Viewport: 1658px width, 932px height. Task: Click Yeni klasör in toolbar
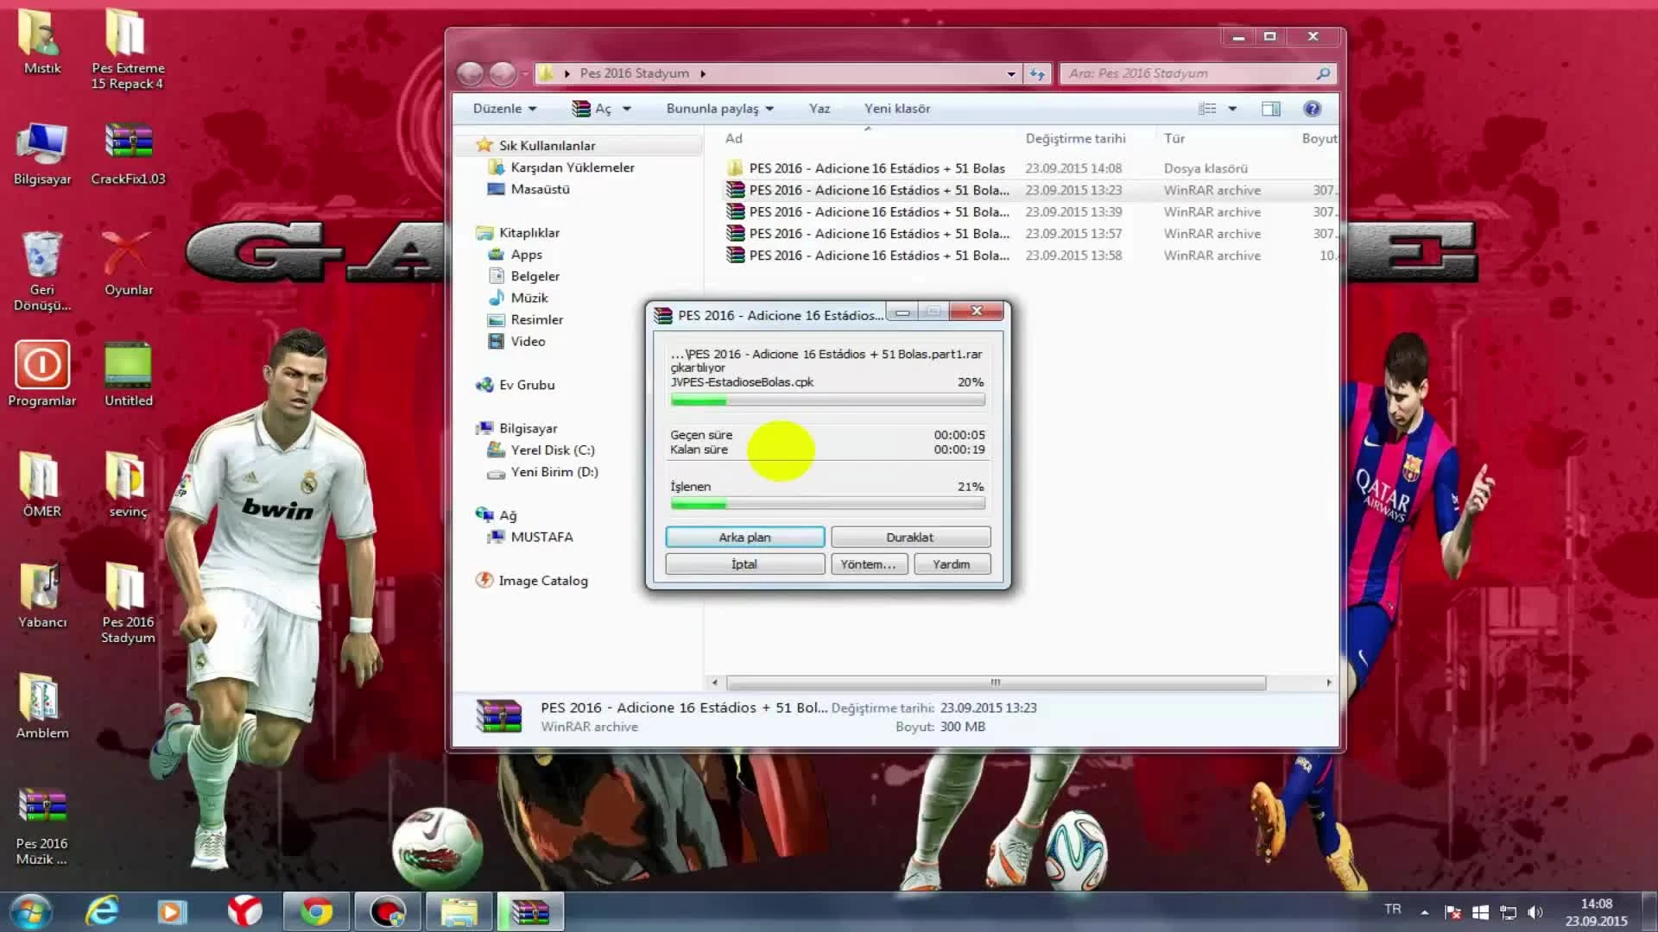tap(896, 109)
